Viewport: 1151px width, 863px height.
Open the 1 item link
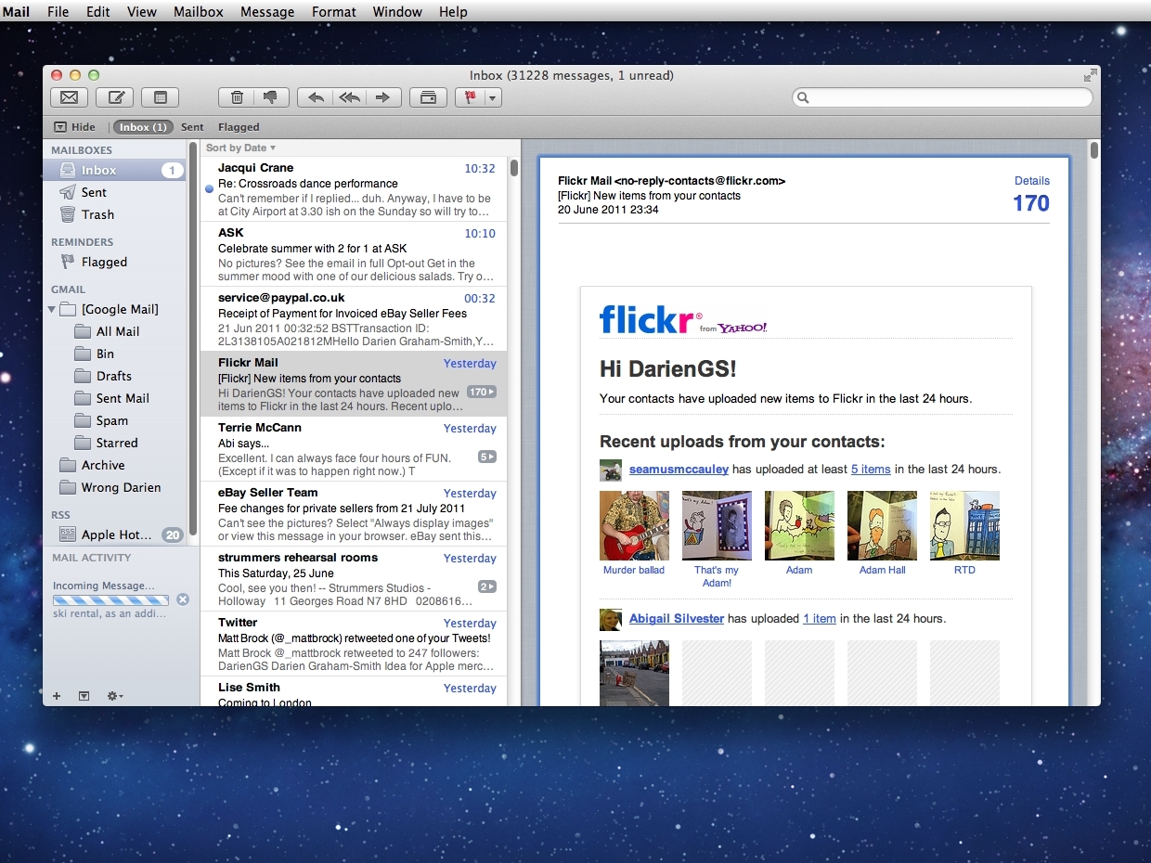tap(820, 618)
